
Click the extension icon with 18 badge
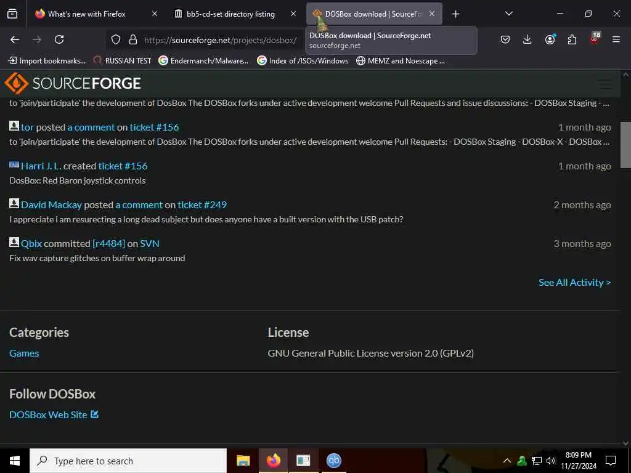595,39
